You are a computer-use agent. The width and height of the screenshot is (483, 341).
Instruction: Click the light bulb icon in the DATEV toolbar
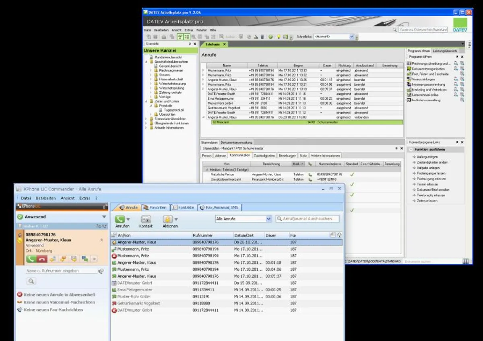pyautogui.click(x=278, y=37)
